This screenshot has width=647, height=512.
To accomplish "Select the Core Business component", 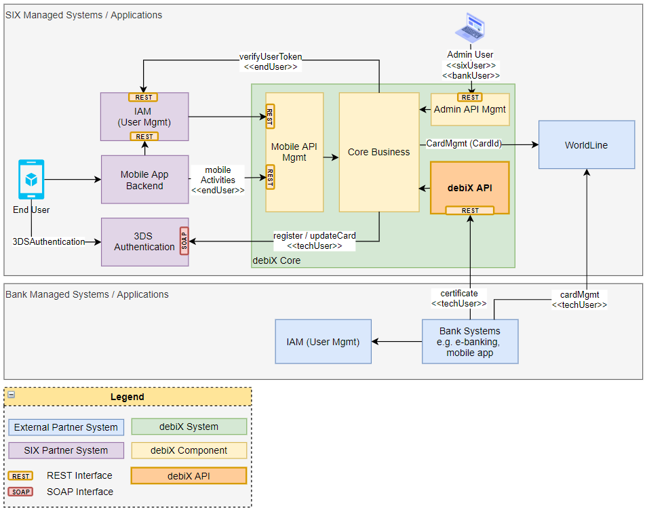I will (x=378, y=152).
